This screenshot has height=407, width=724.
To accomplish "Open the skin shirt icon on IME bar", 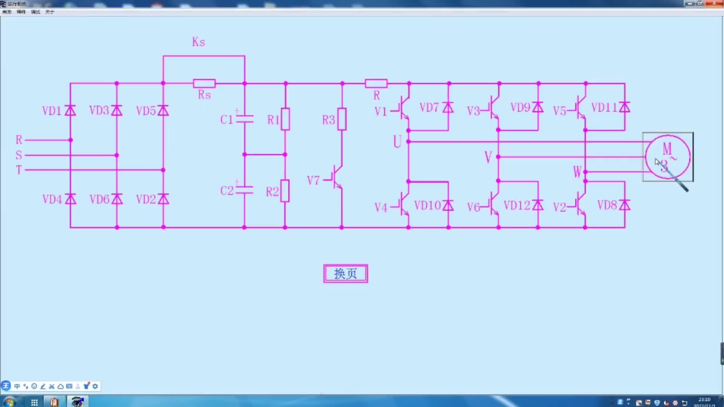I will (86, 386).
